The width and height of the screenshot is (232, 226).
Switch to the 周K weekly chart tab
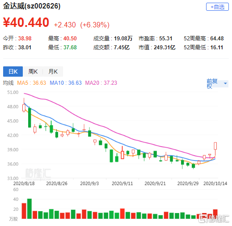pyautogui.click(x=33, y=71)
